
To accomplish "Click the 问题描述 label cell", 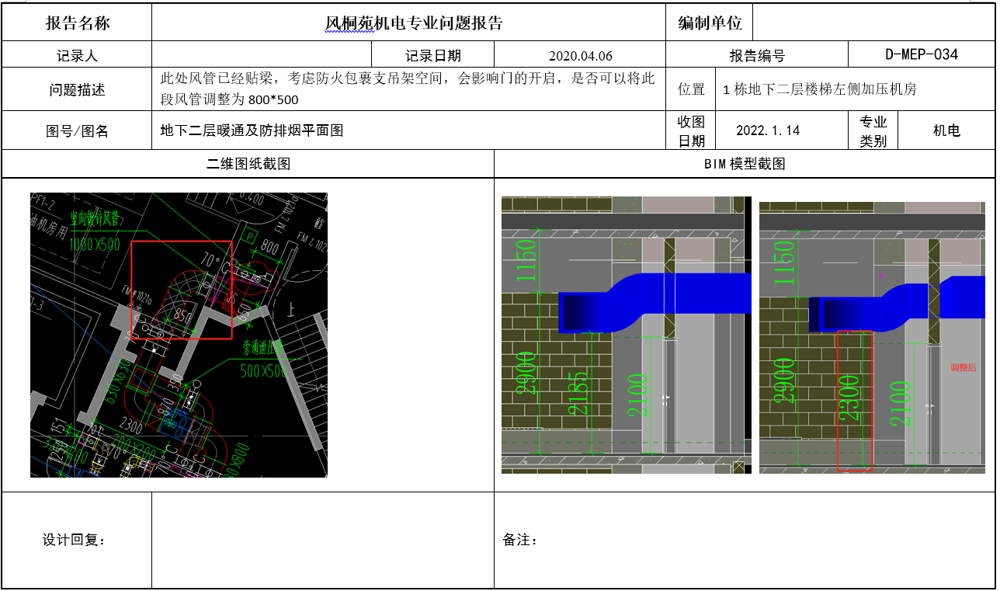I will click(76, 88).
